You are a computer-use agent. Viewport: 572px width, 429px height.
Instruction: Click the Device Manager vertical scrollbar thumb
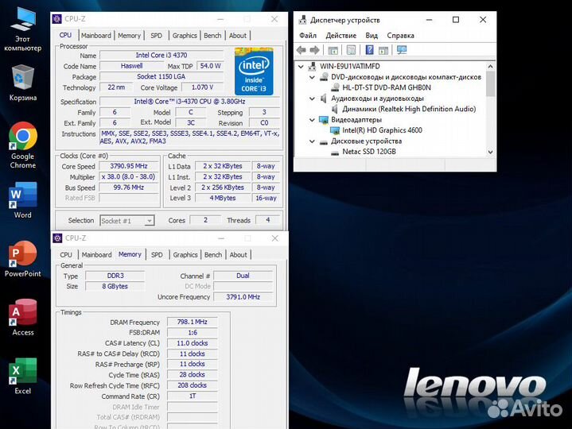490,83
